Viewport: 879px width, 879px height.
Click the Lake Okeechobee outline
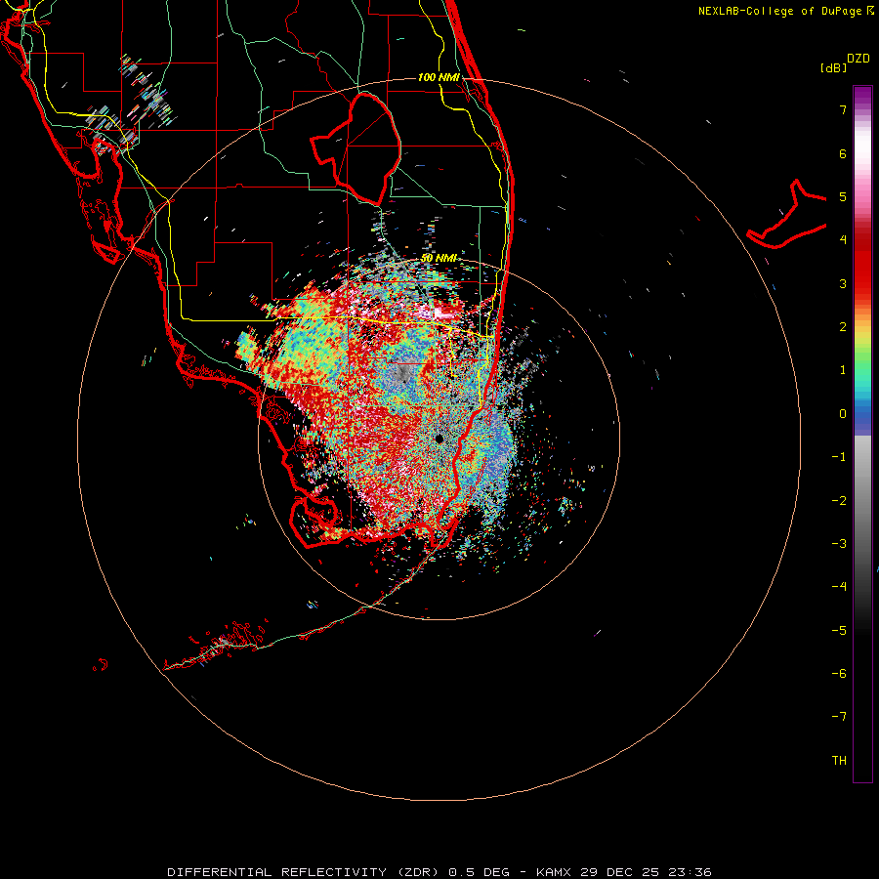(356, 149)
